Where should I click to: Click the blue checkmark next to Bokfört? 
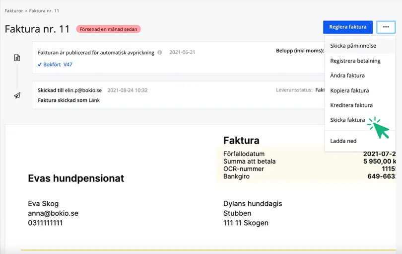[x=40, y=65]
